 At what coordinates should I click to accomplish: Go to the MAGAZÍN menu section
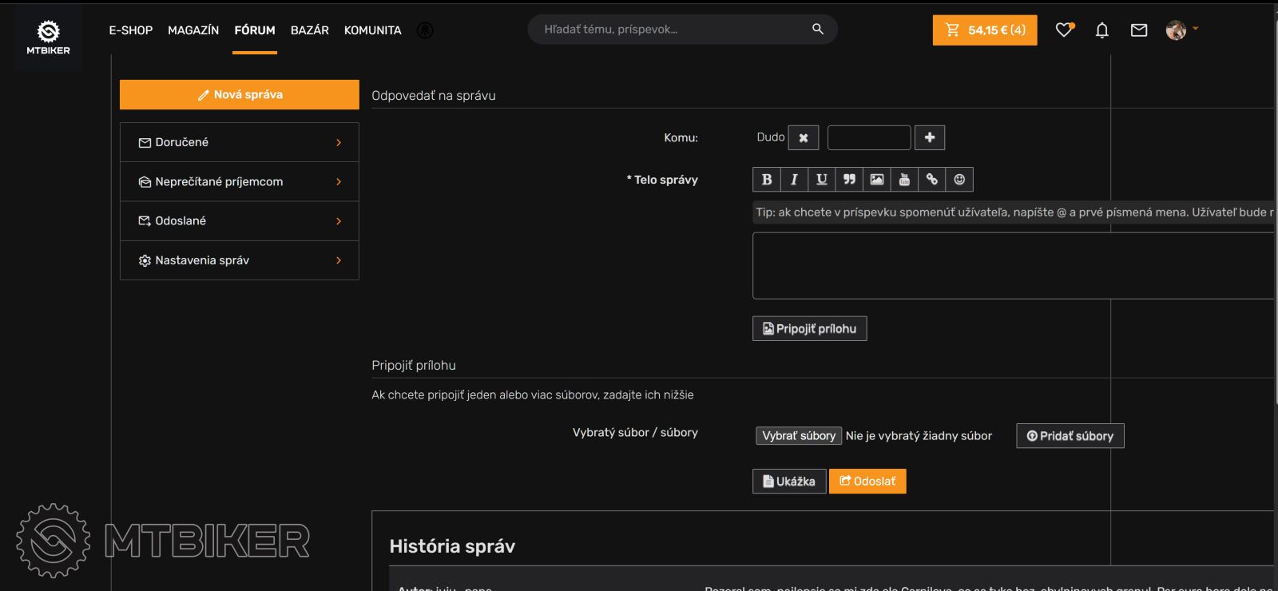pyautogui.click(x=193, y=30)
